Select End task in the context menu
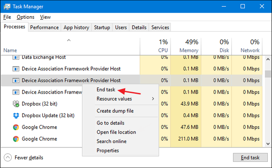 pos(106,90)
